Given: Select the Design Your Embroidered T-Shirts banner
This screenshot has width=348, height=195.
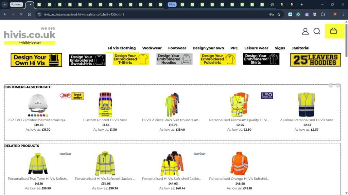Looking at the screenshot, I should click(x=131, y=59).
